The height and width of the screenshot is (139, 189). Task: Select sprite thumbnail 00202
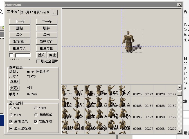(90, 125)
